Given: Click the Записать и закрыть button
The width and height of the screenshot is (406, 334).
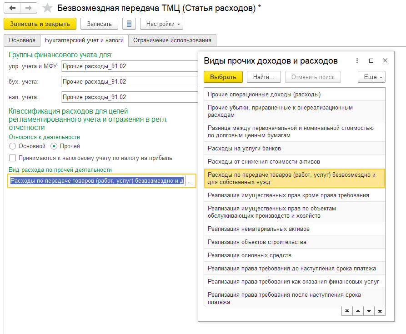Looking at the screenshot, I should pyautogui.click(x=40, y=24).
